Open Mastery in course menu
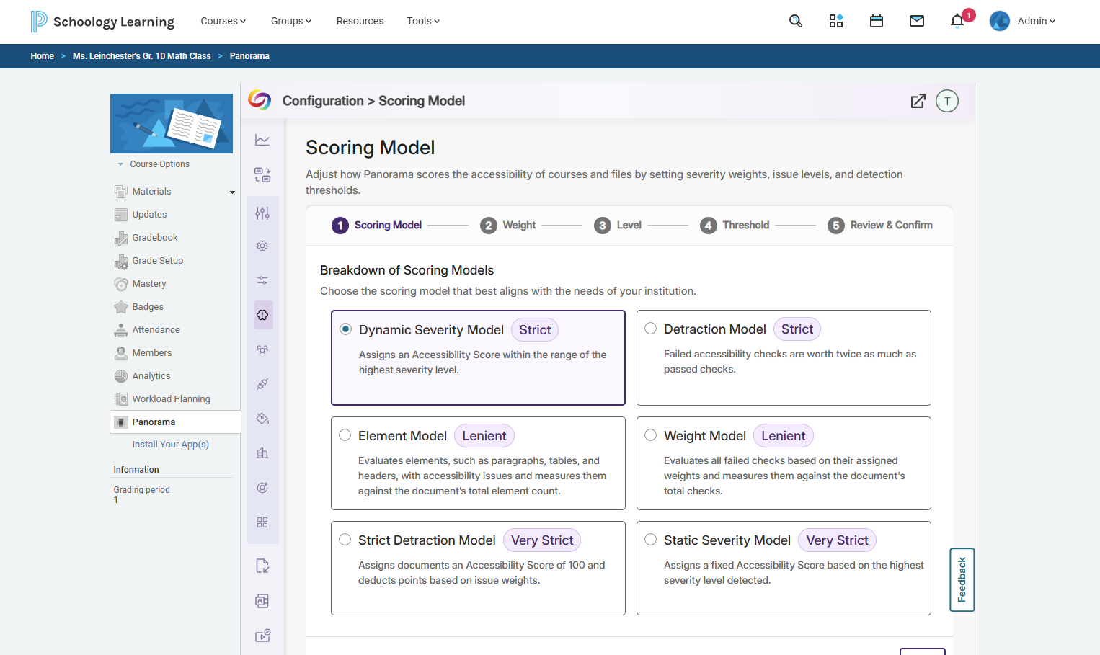Viewport: 1100px width, 655px height. 148,284
